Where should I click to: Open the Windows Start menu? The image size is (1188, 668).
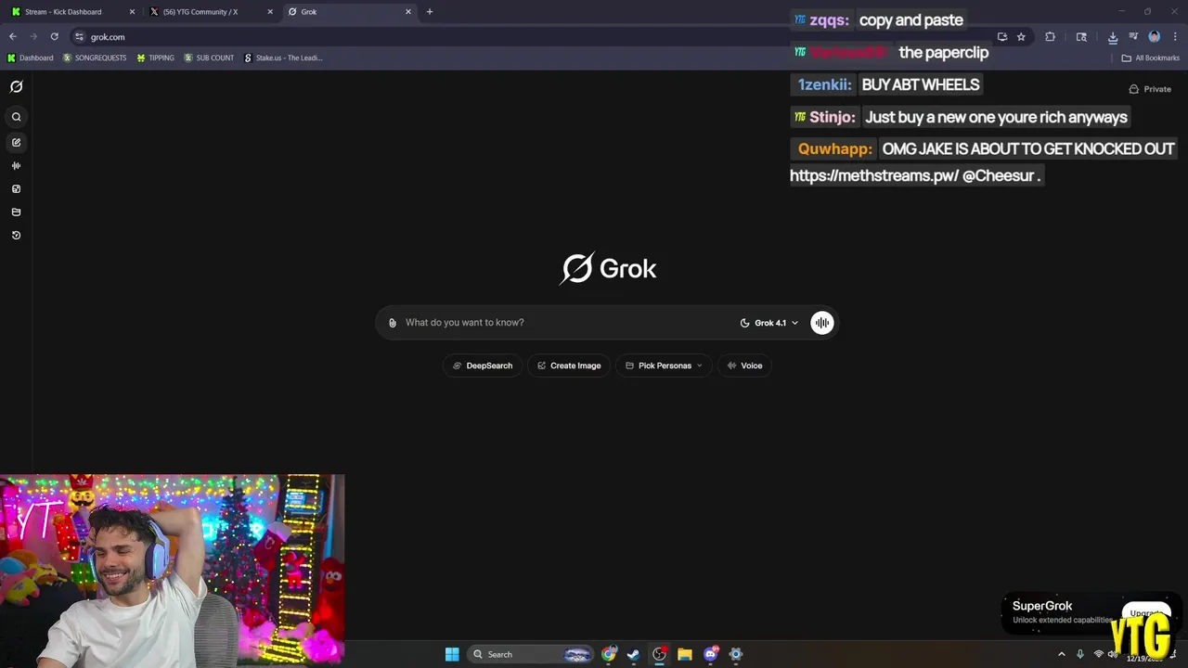click(452, 654)
